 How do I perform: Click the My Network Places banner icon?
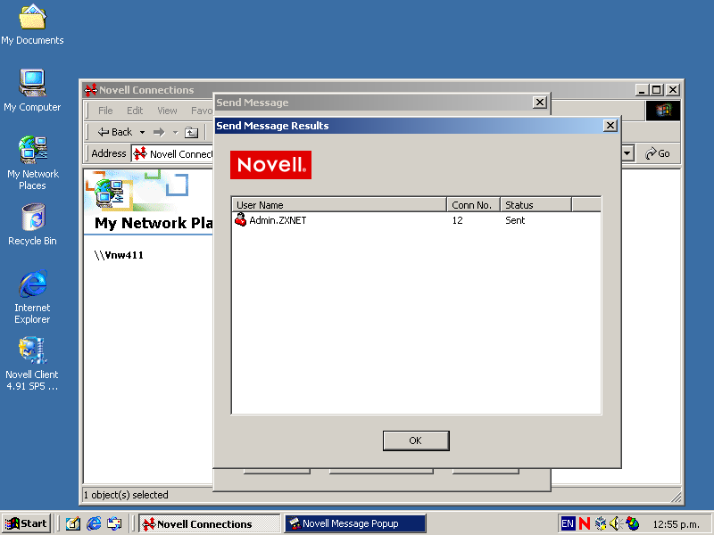tap(109, 193)
